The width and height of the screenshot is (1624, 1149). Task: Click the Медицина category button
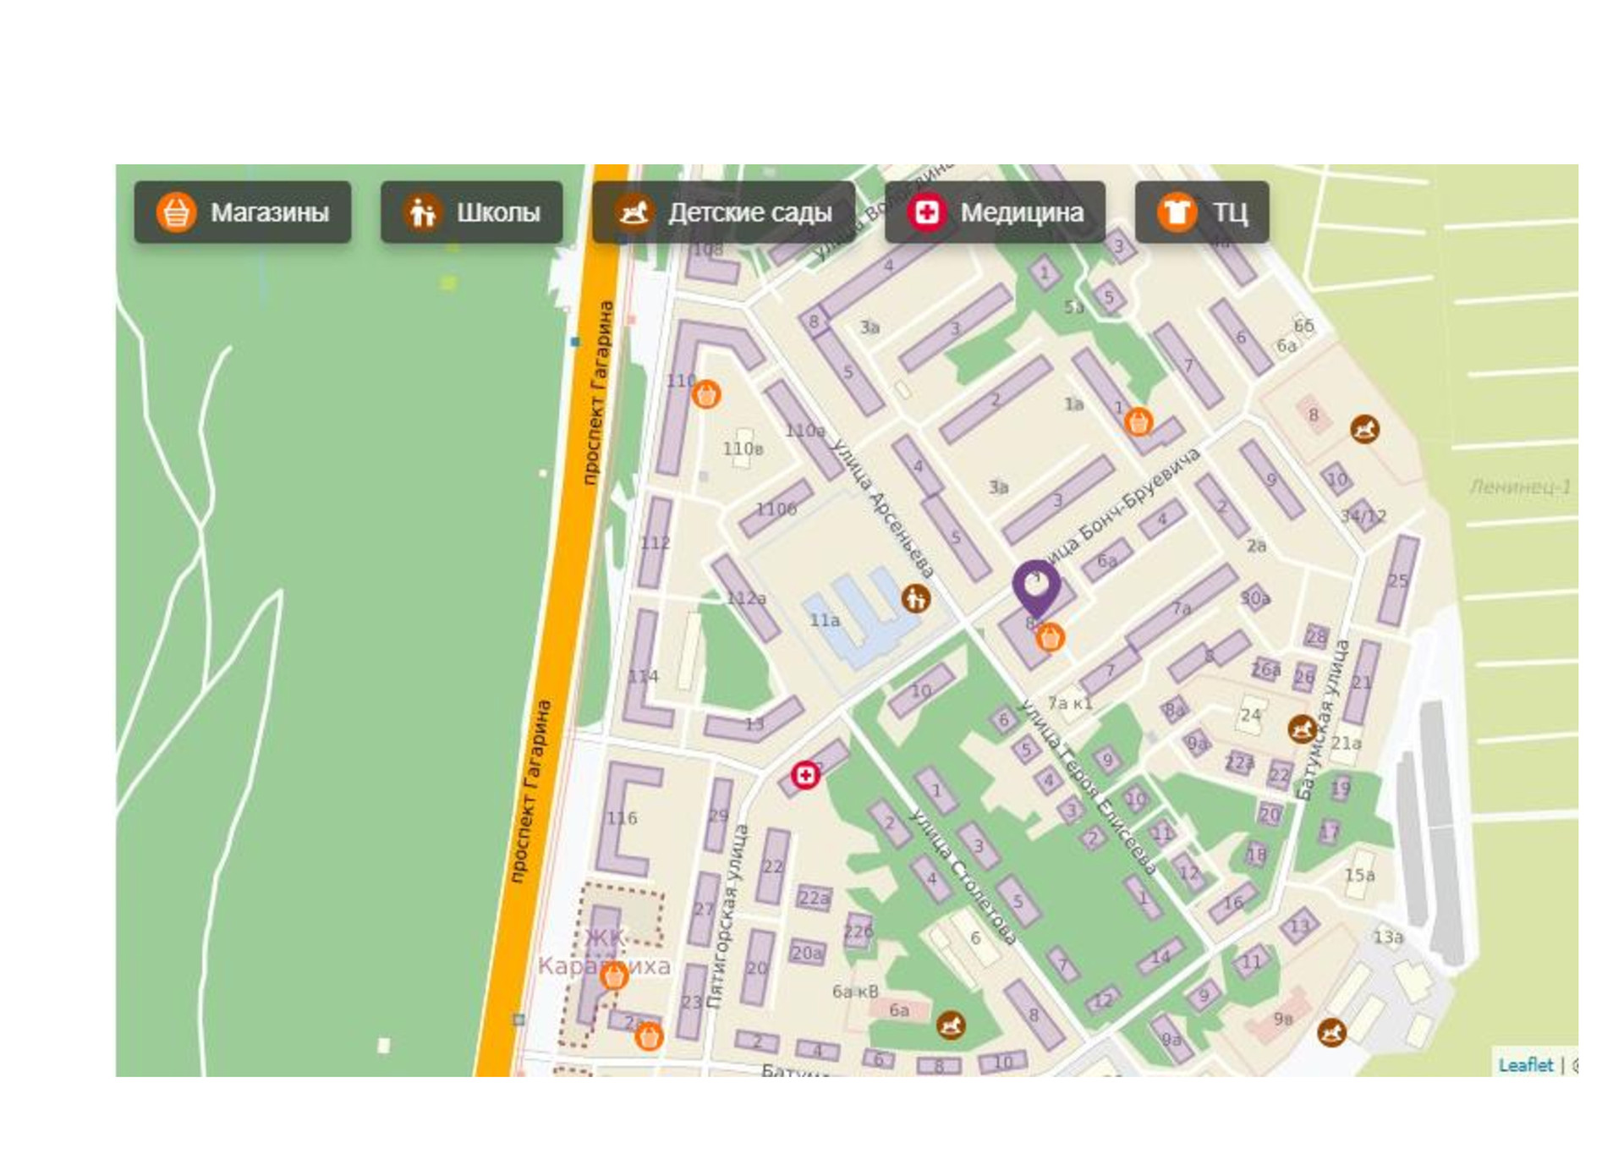[x=995, y=212]
